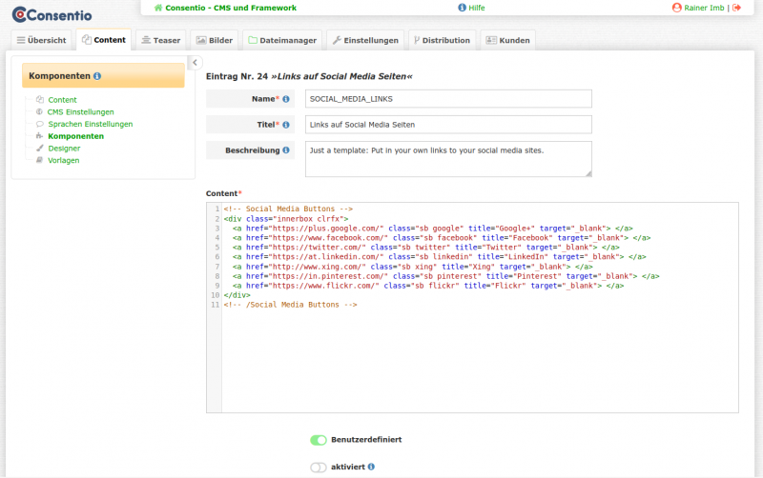Enable the aktiviert switch
Image resolution: width=763 pixels, height=478 pixels.
pos(319,467)
